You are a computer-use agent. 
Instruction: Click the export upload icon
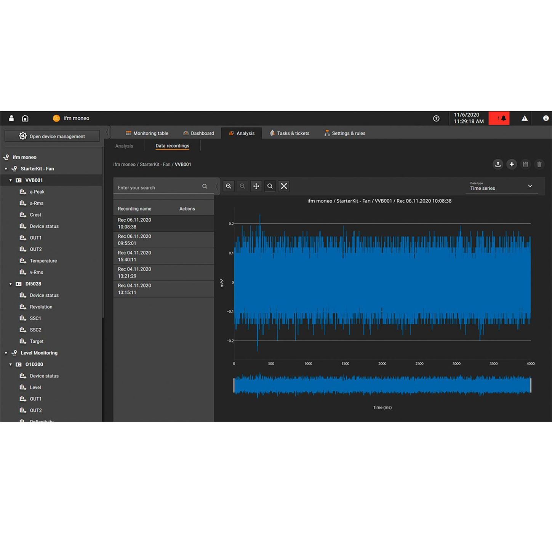click(498, 164)
